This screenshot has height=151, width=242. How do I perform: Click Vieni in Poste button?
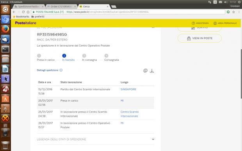pyautogui.click(x=199, y=38)
